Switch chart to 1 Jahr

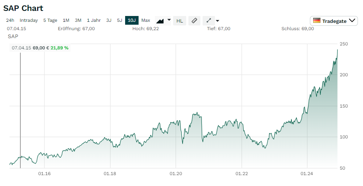tap(94, 20)
